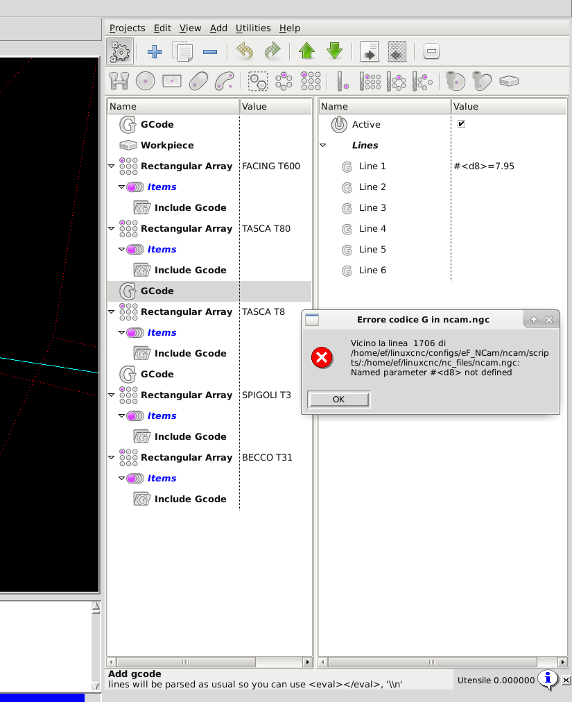Open the Utilities menu
Image resolution: width=572 pixels, height=702 pixels.
253,28
